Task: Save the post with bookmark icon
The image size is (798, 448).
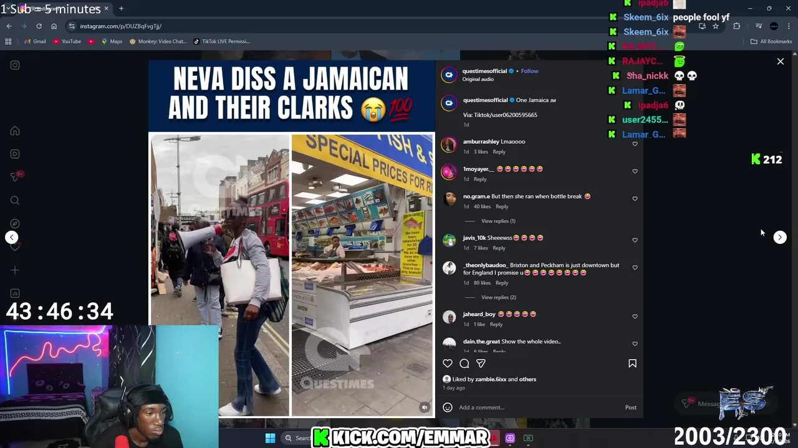Action: [x=632, y=363]
